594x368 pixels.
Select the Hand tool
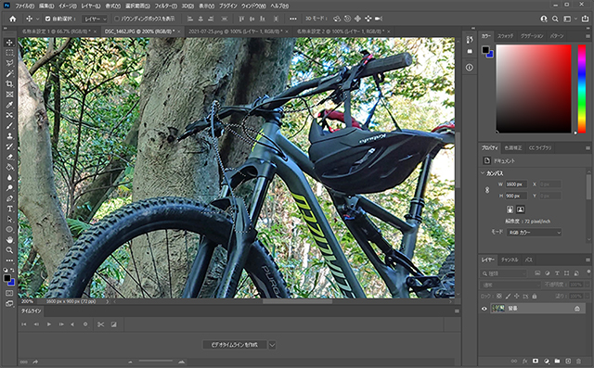(9, 240)
